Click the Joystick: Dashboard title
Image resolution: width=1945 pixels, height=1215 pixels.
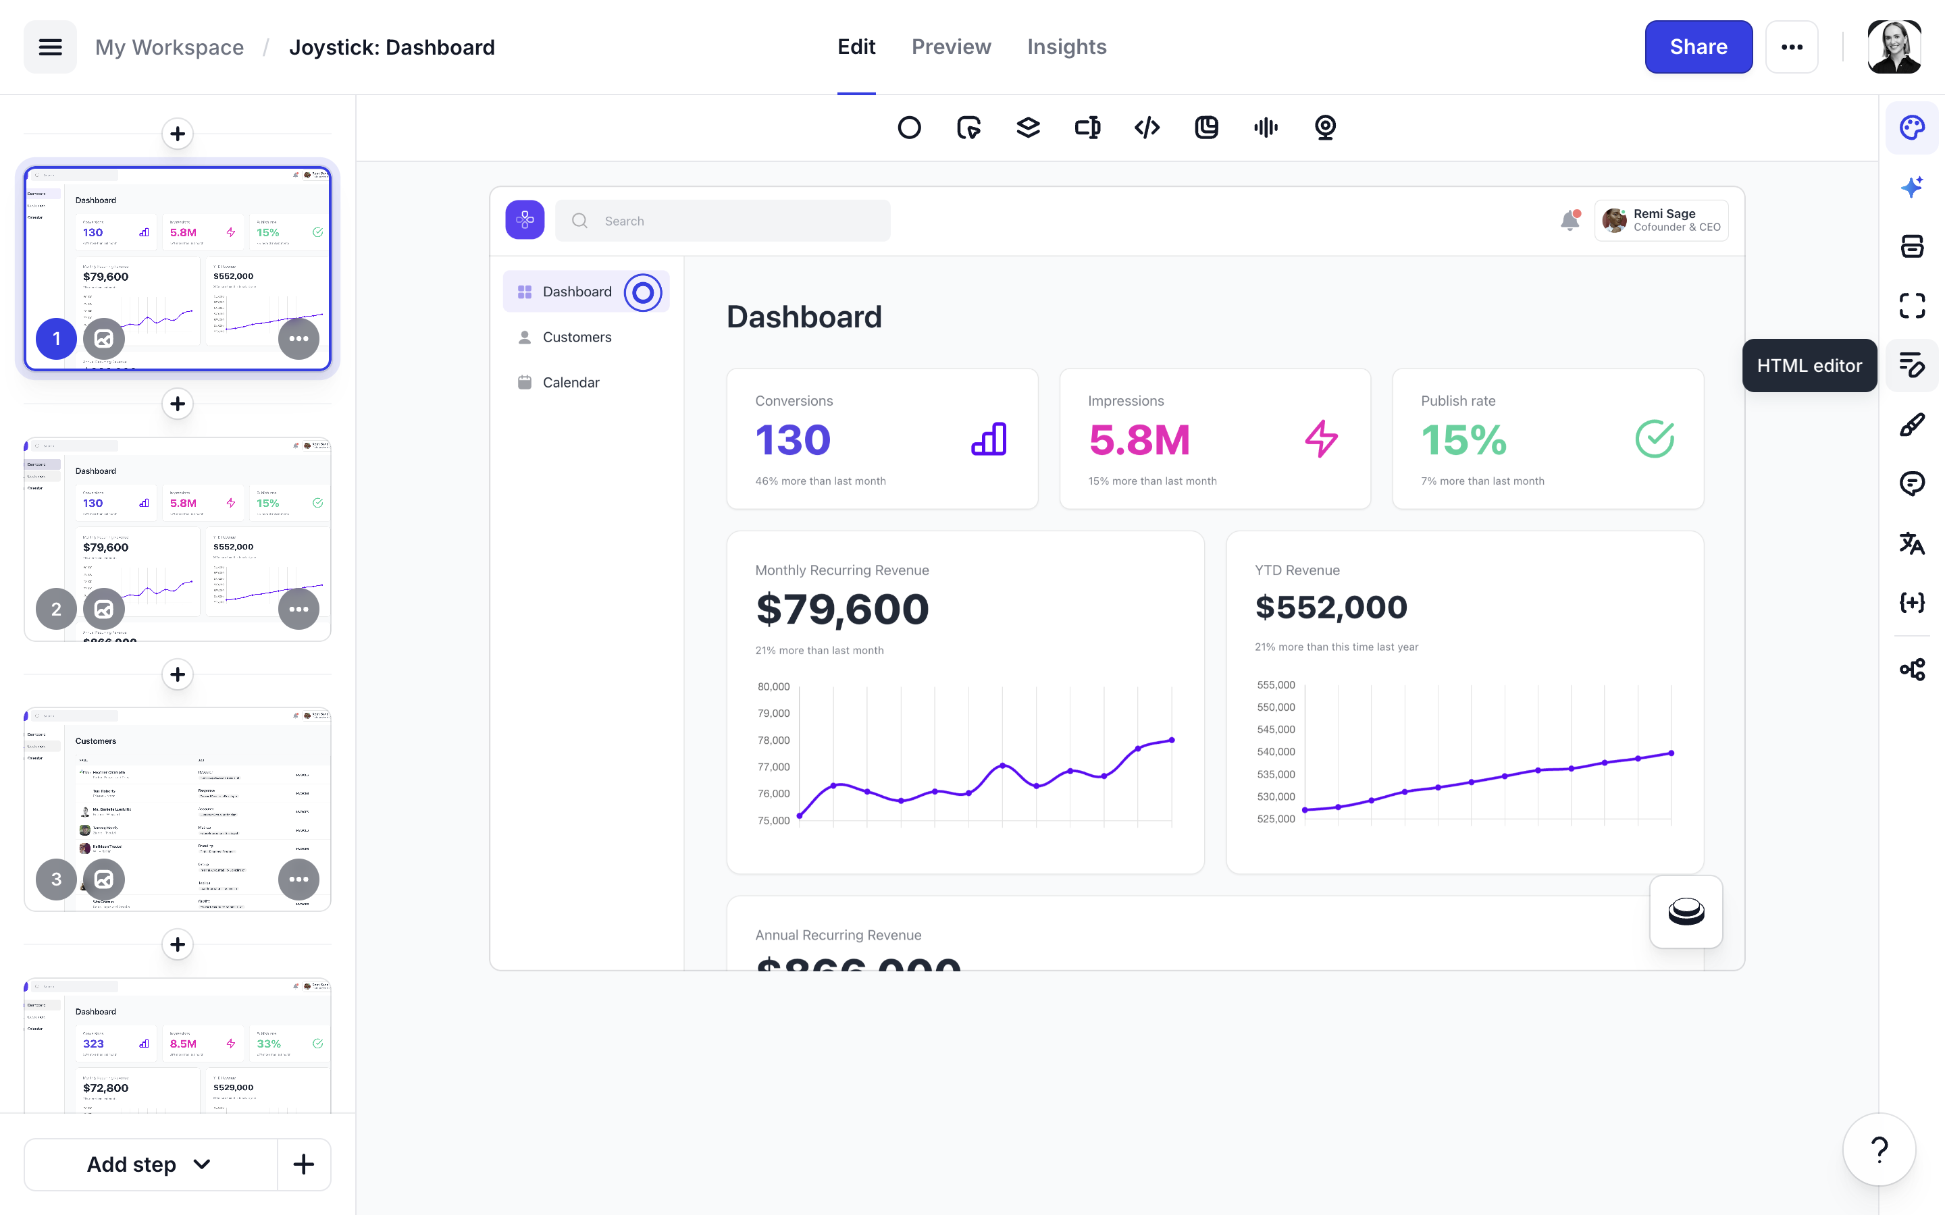coord(392,47)
